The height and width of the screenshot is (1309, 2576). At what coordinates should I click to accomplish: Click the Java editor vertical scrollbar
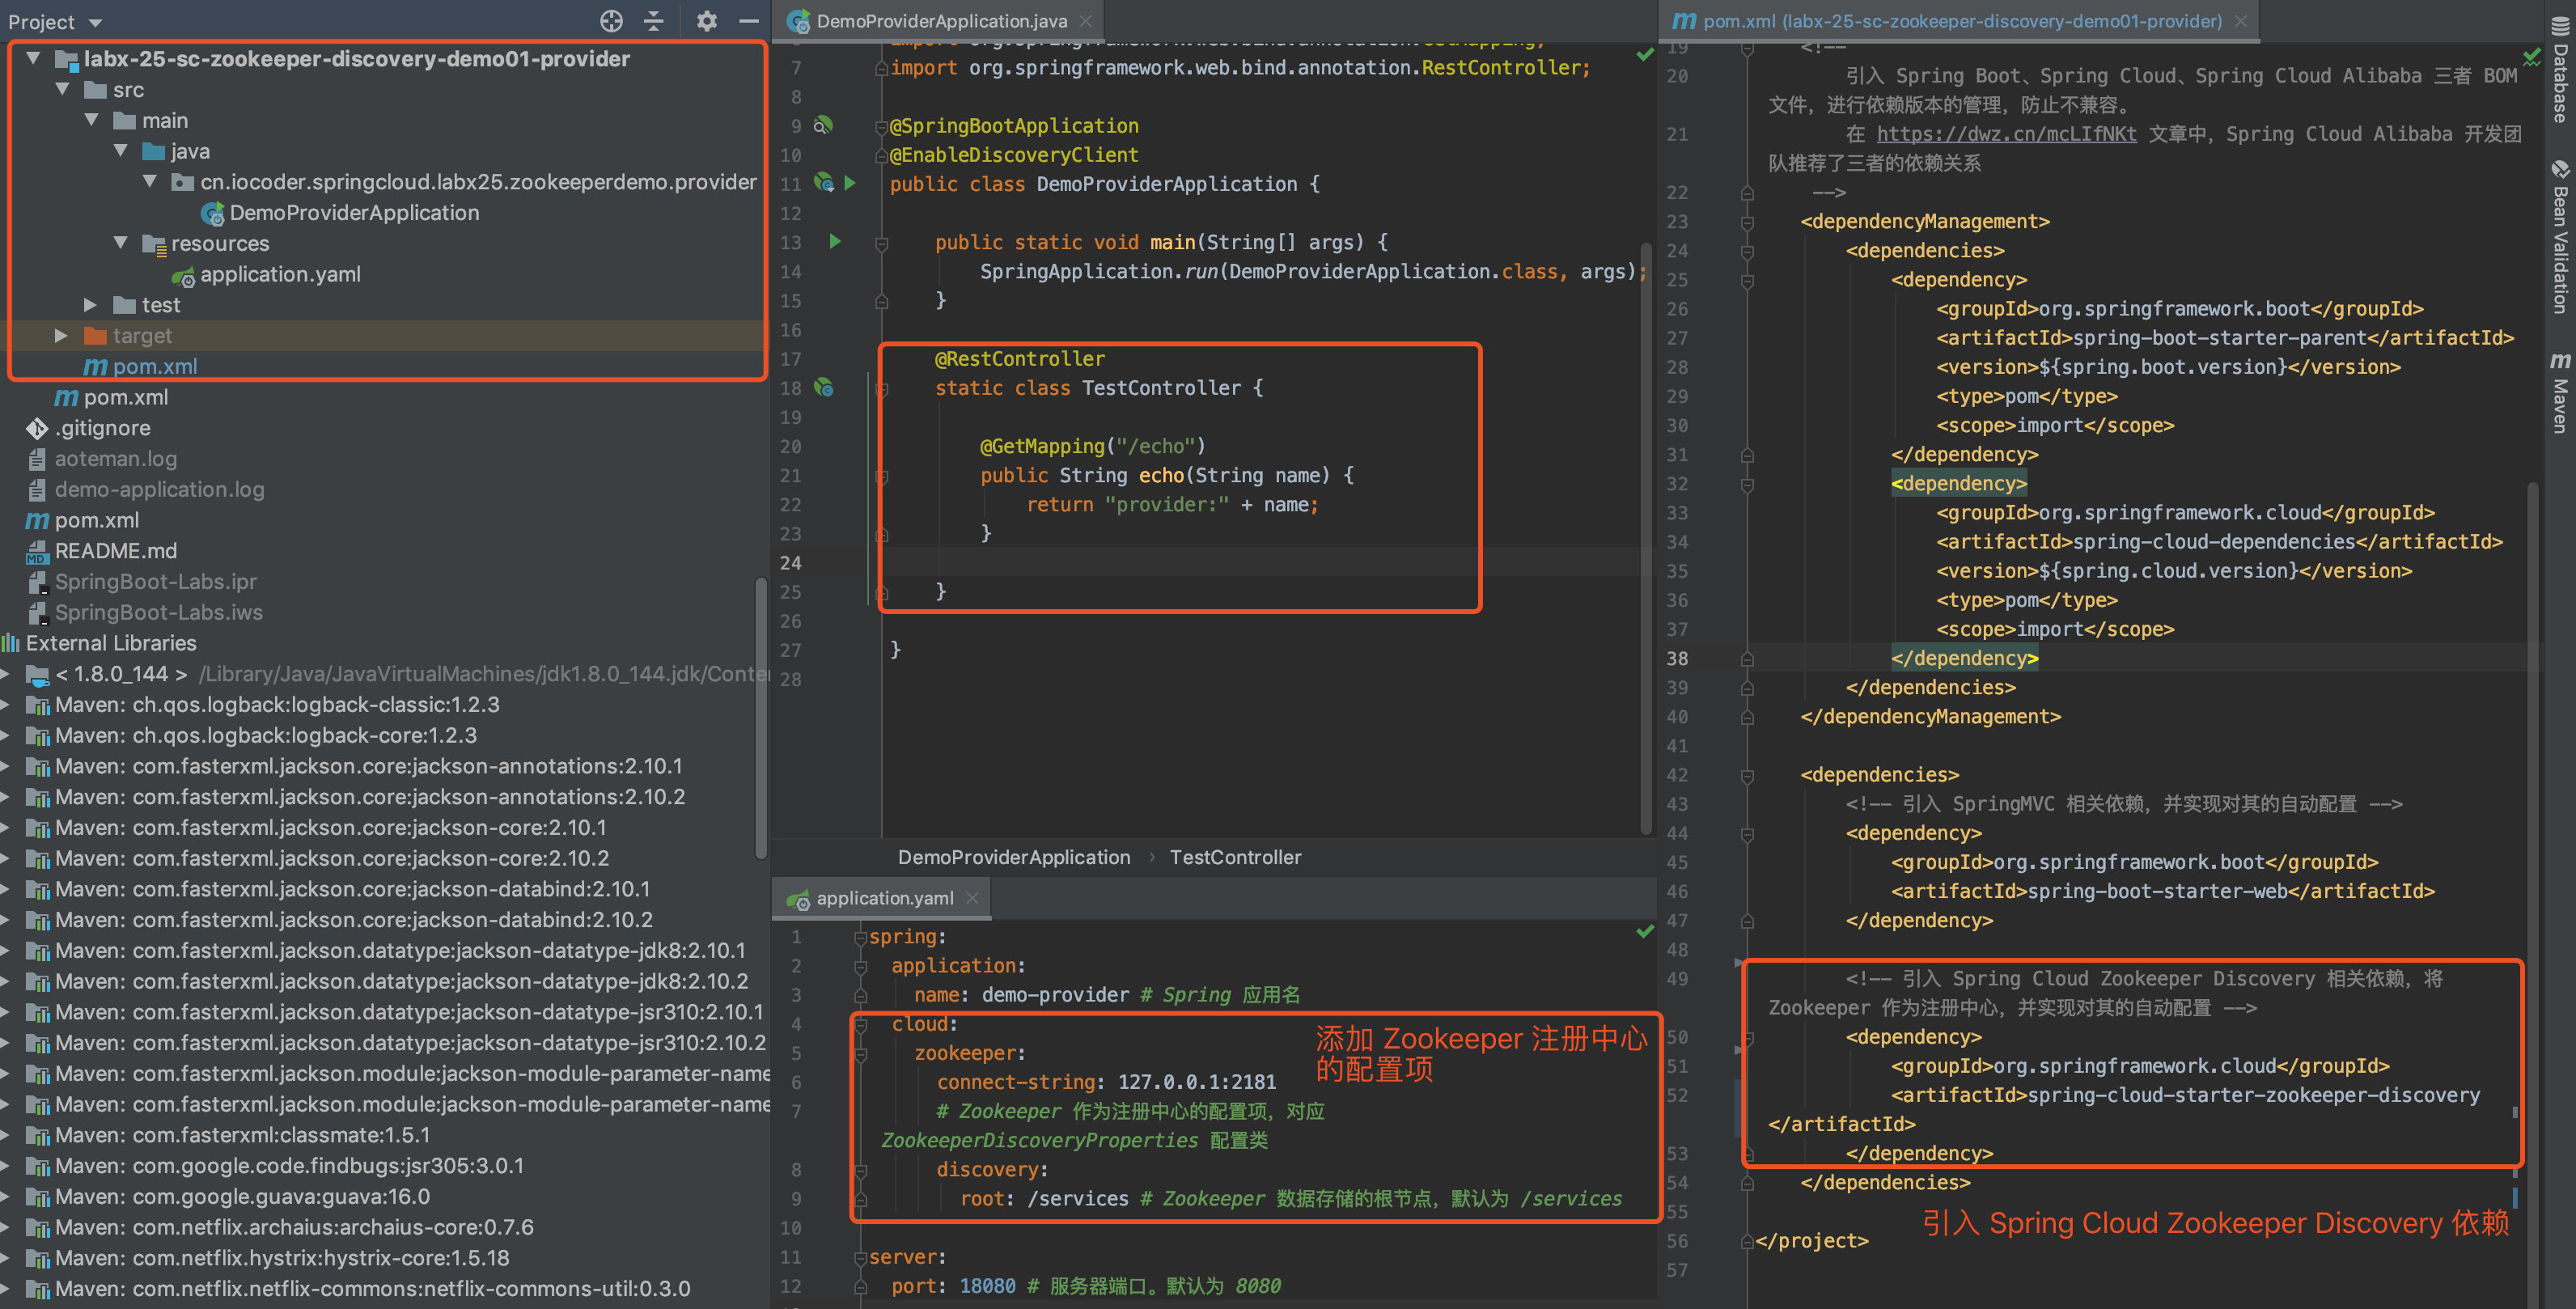coord(1646,540)
